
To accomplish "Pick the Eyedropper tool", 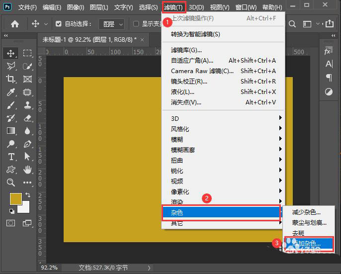I will [x=10, y=92].
